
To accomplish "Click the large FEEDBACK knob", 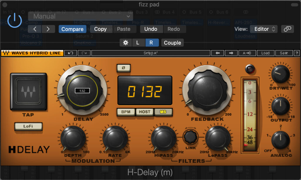I will pyautogui.click(x=207, y=90).
